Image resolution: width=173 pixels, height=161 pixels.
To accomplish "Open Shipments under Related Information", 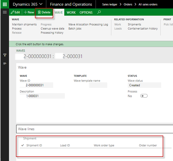I will 134,24.
